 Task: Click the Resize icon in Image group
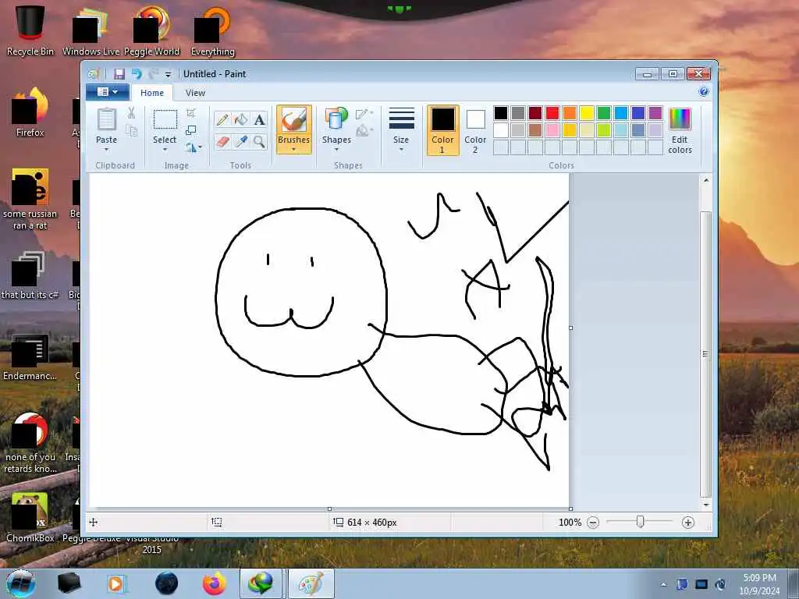click(x=191, y=130)
